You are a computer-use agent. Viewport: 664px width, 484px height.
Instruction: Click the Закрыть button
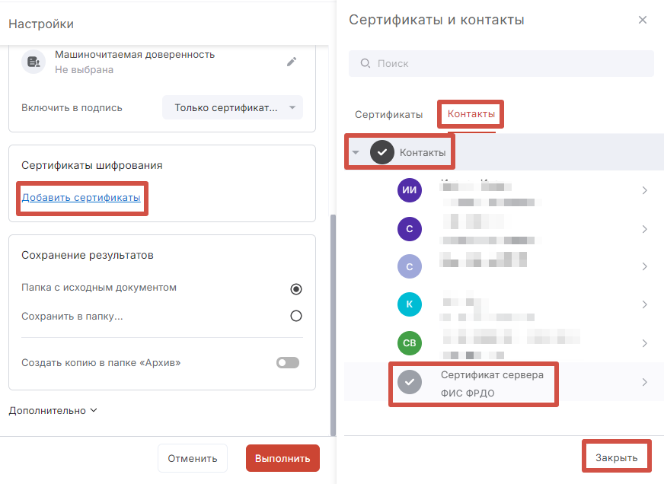(616, 457)
